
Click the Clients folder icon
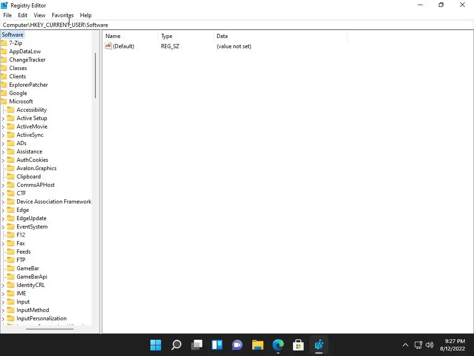[x=4, y=76]
